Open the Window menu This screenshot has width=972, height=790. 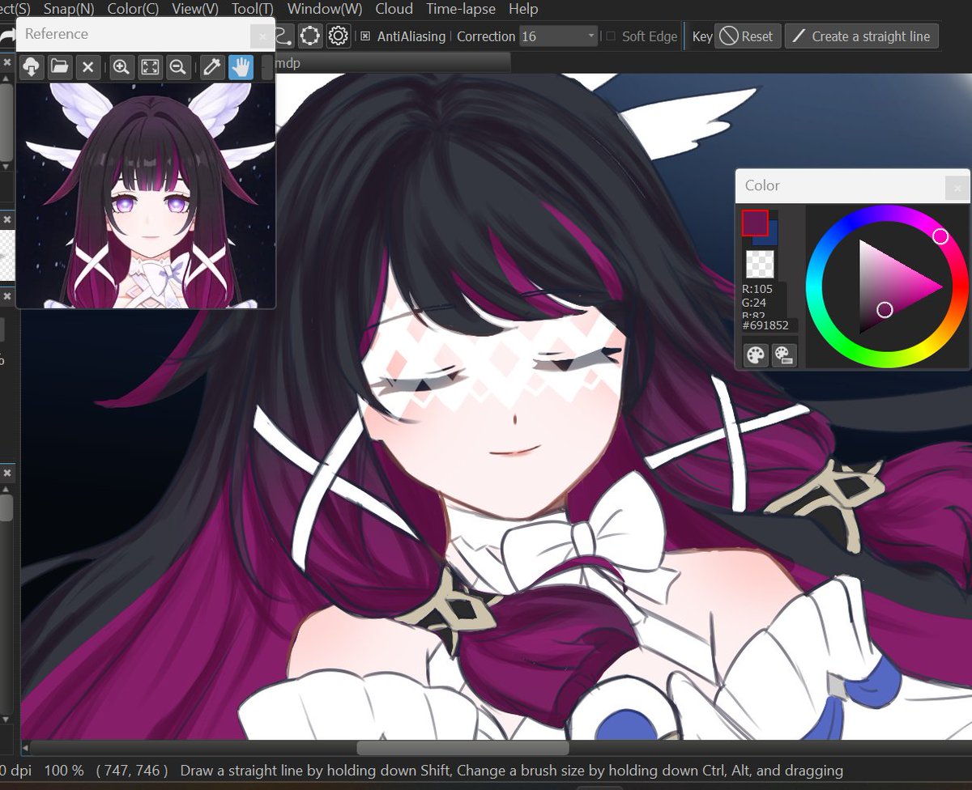[325, 9]
